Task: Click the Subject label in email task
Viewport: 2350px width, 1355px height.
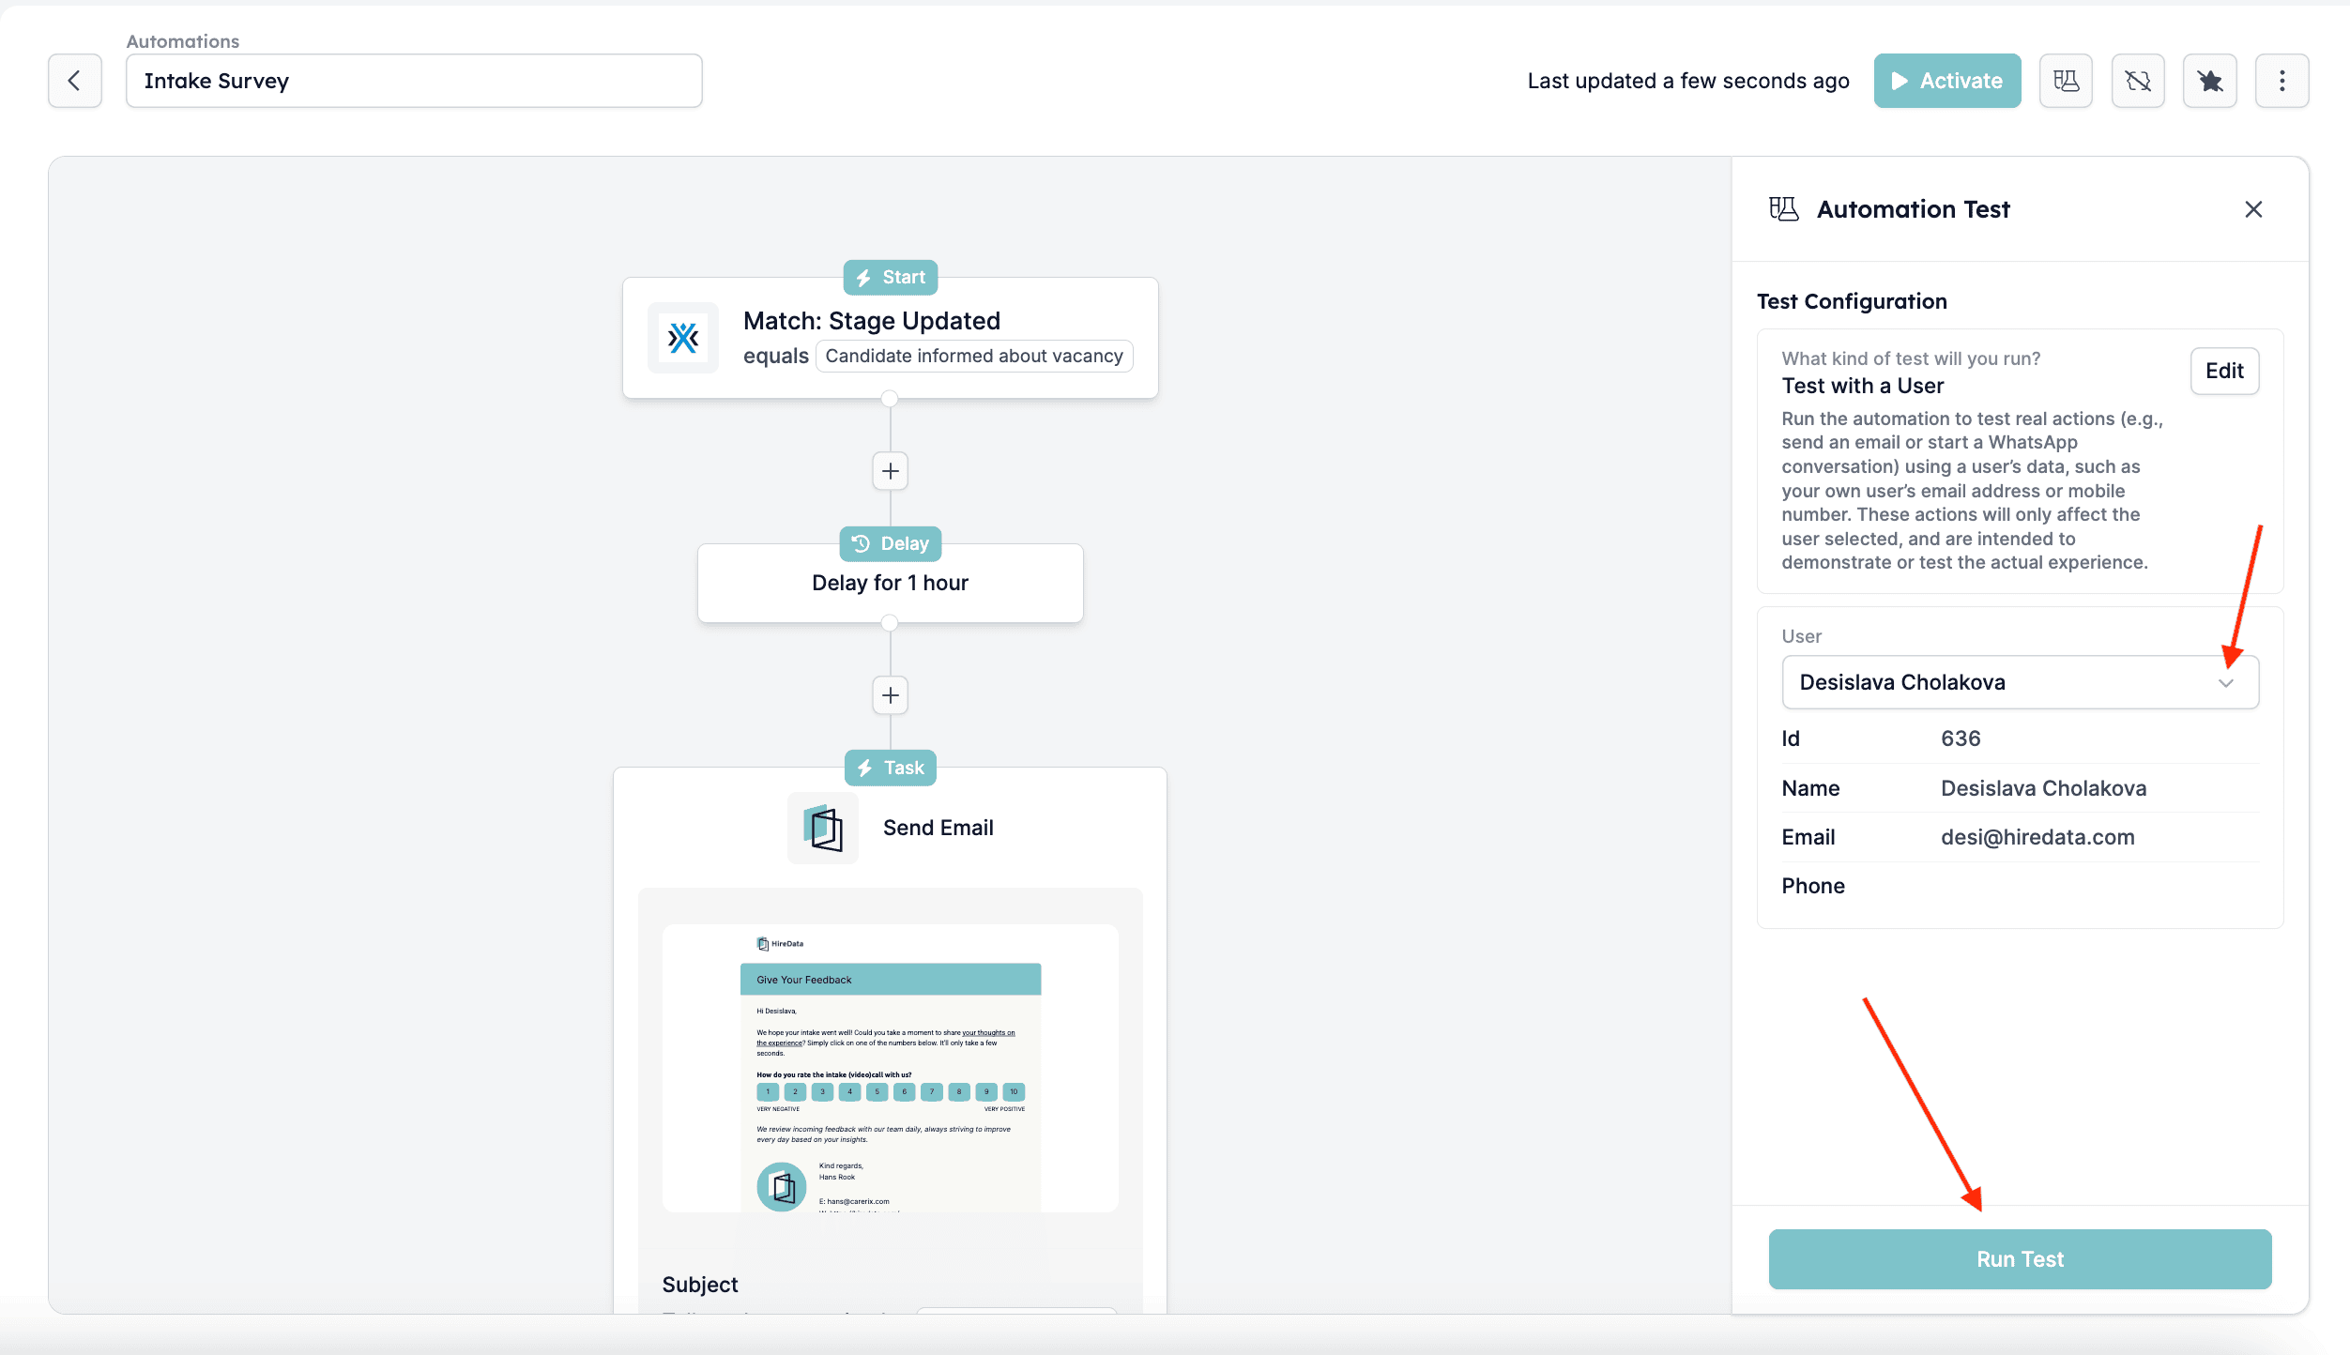Action: point(700,1285)
